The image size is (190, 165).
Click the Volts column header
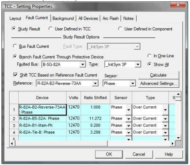click(x=74, y=98)
